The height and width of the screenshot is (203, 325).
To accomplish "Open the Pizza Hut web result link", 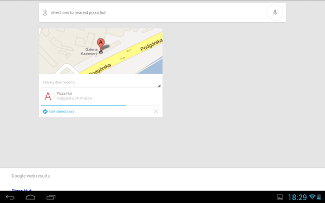I will 22,190.
